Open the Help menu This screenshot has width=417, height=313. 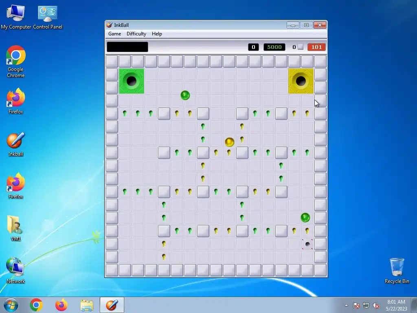point(157,34)
